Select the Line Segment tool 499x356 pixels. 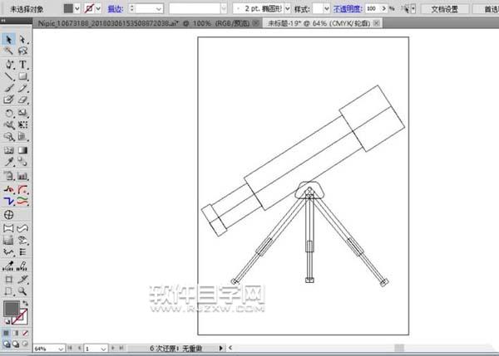click(8, 76)
